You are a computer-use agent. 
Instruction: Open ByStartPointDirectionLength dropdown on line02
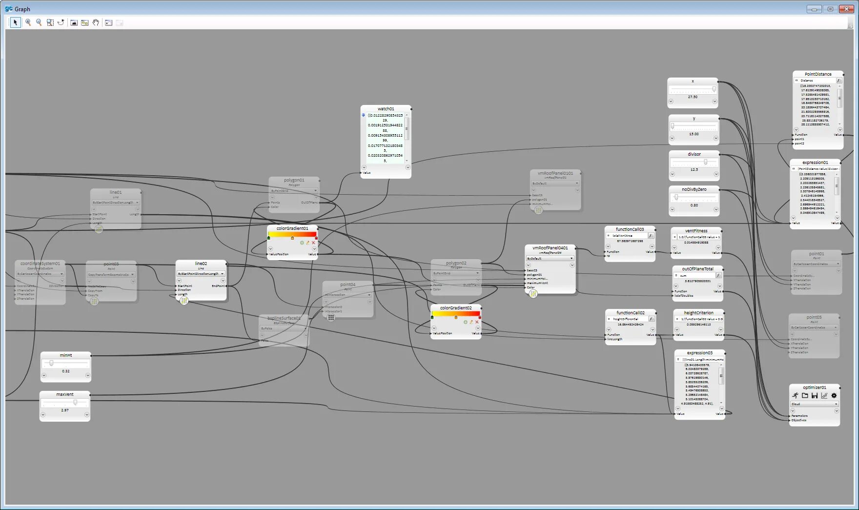coord(201,274)
